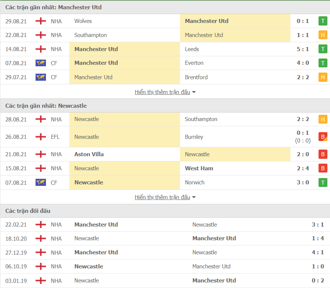This screenshot has width=330, height=288.
Task: Open the Aston Villa team link
Action: [x=89, y=154]
